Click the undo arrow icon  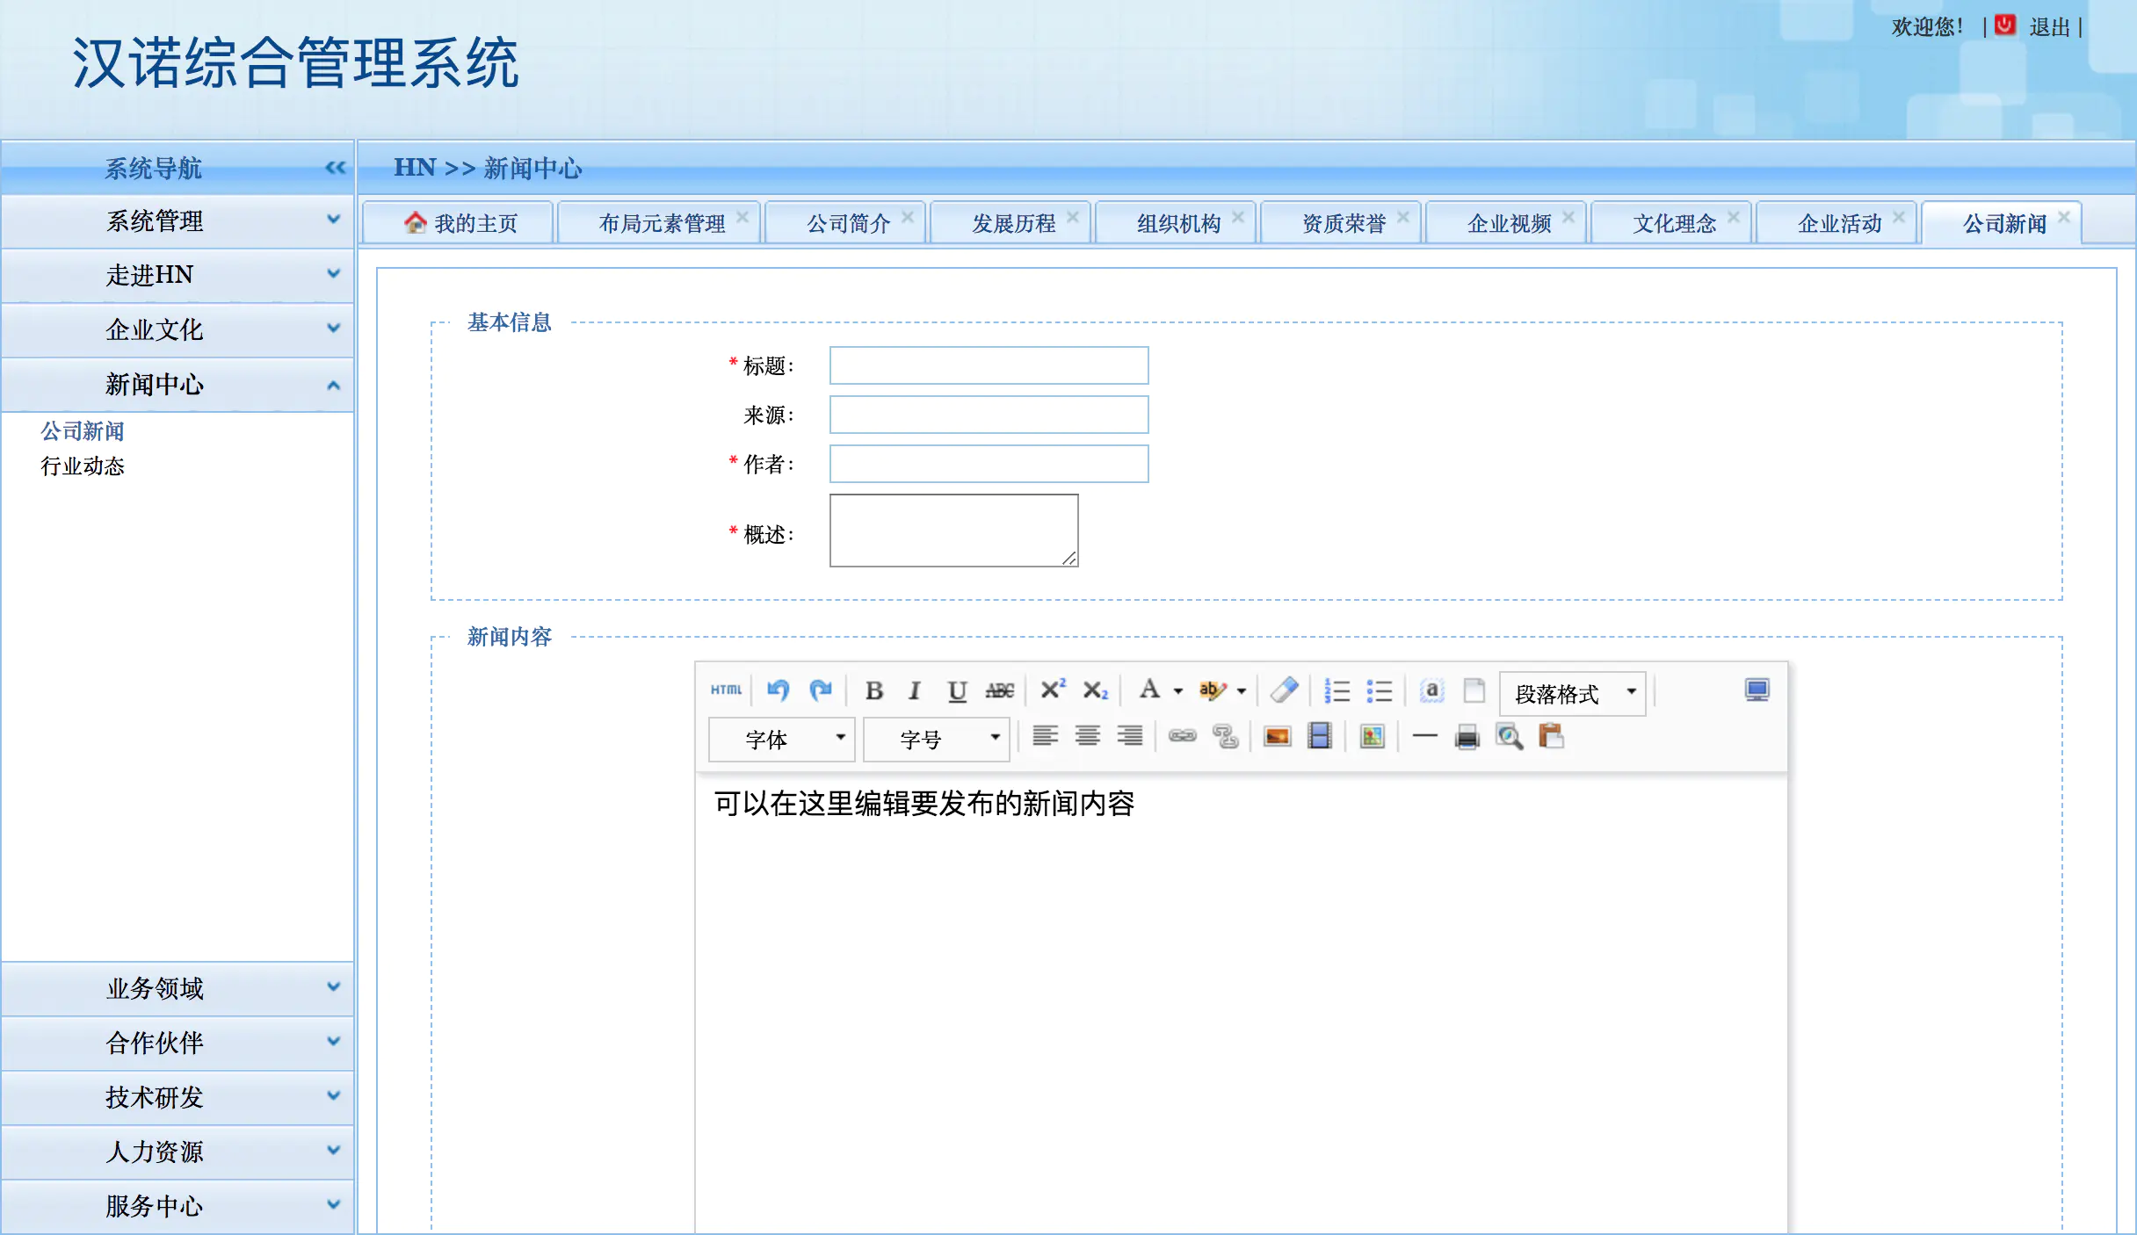(778, 690)
